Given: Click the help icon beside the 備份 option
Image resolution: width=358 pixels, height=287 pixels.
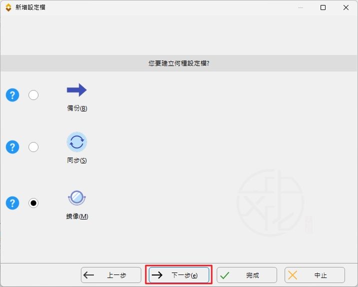Looking at the screenshot, I should 12,95.
